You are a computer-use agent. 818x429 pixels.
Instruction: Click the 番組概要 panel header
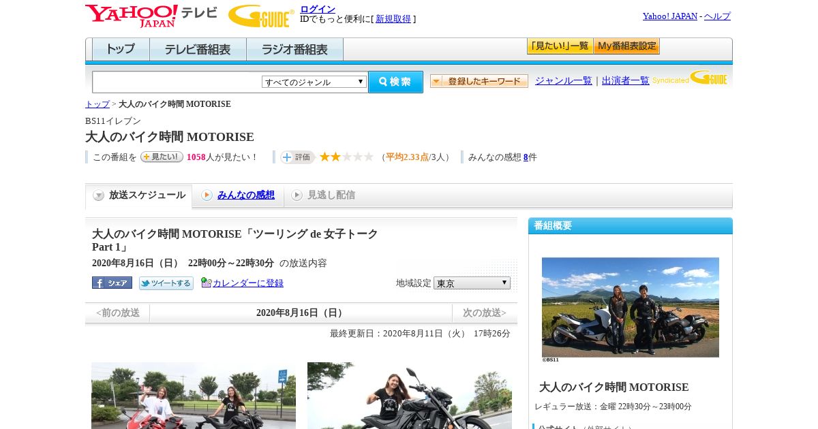coord(631,226)
